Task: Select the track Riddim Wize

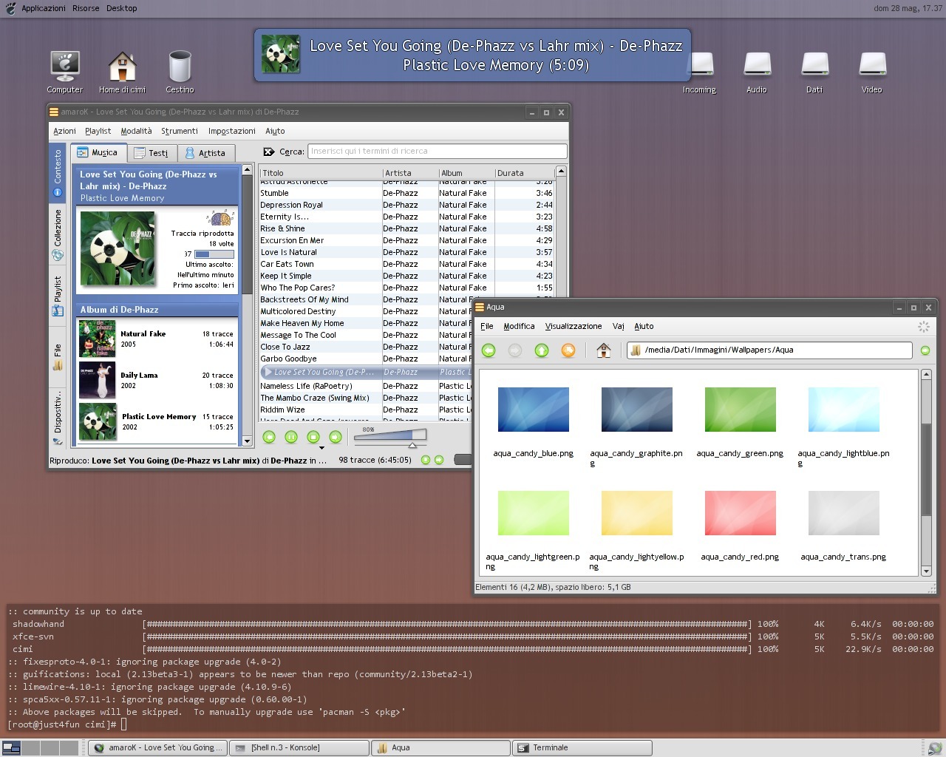Action: tap(365, 410)
